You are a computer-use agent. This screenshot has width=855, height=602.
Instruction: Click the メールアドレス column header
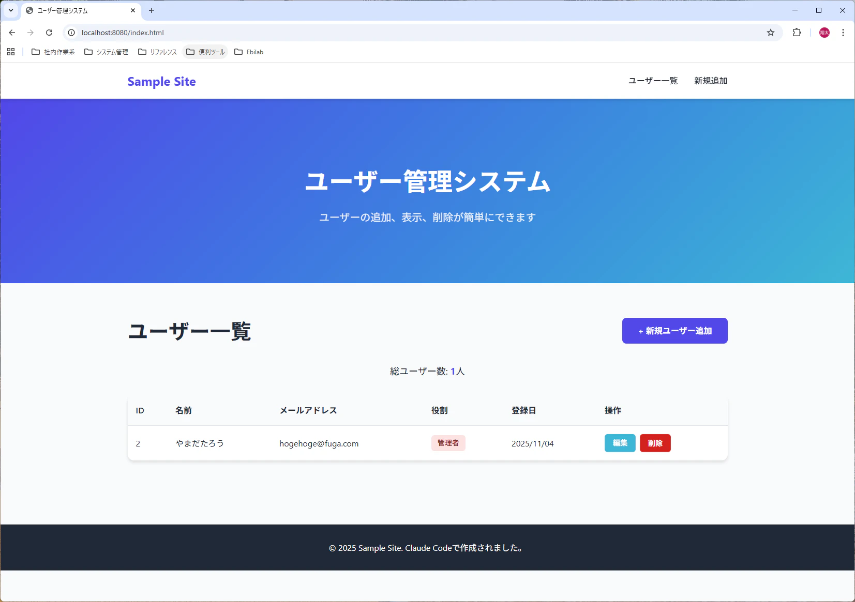308,410
